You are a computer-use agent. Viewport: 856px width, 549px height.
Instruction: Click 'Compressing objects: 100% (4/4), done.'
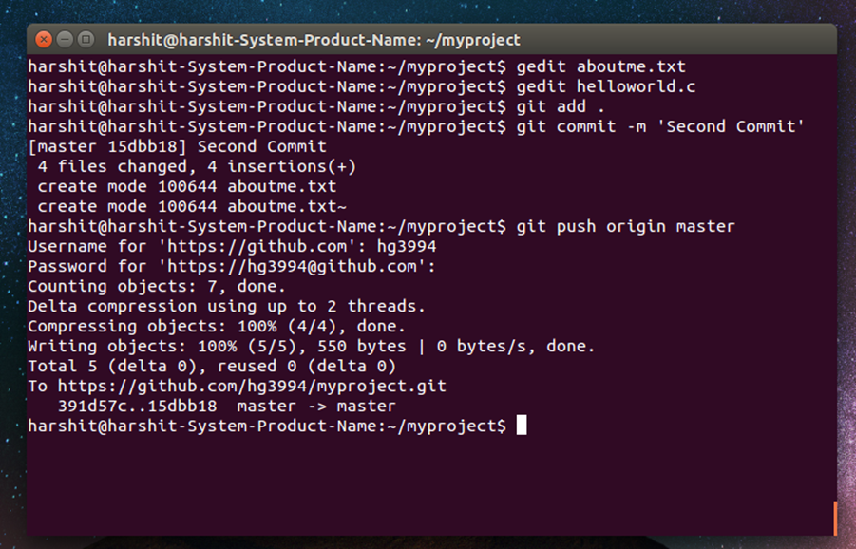(217, 326)
